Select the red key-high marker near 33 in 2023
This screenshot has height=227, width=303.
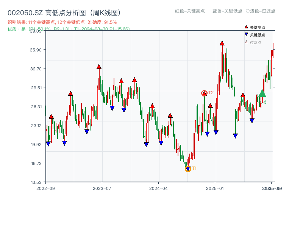pos(99,67)
